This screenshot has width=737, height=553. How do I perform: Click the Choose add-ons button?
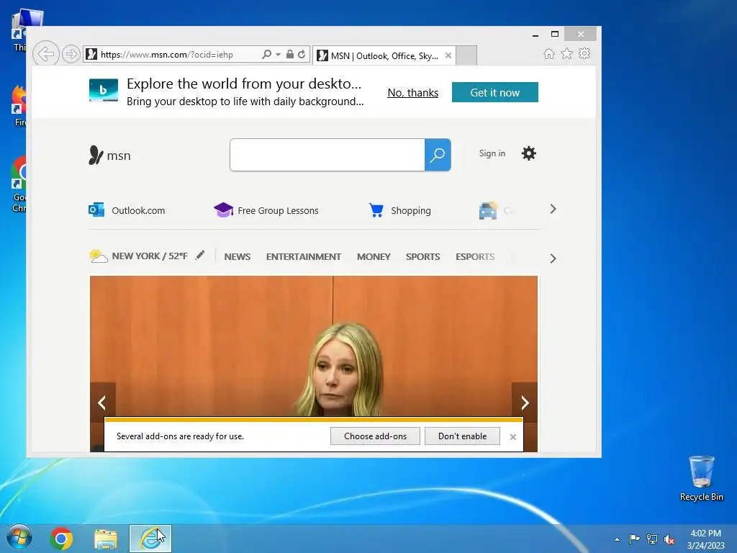coord(375,436)
